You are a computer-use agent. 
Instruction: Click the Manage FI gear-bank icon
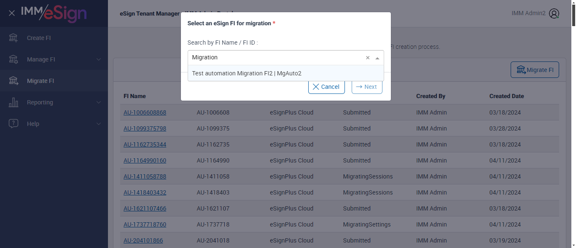[13, 59]
